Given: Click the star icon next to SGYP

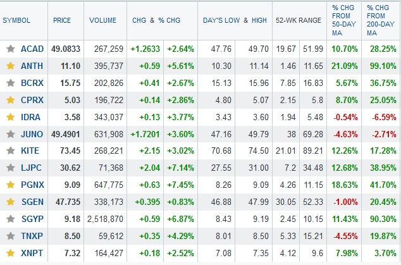Looking at the screenshot, I should click(x=11, y=219).
